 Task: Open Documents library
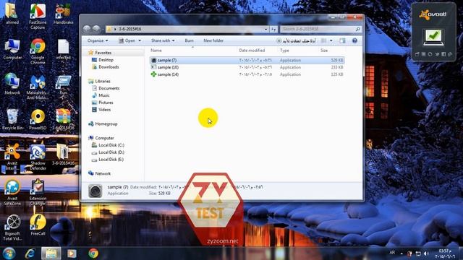pos(109,88)
